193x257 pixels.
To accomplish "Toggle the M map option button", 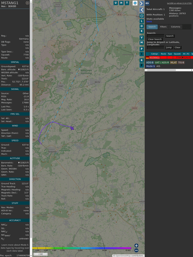I will (142, 43).
